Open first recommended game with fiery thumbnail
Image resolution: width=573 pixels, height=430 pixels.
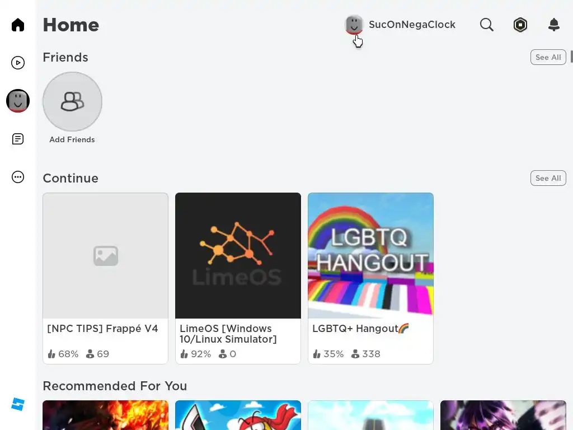[x=105, y=415]
